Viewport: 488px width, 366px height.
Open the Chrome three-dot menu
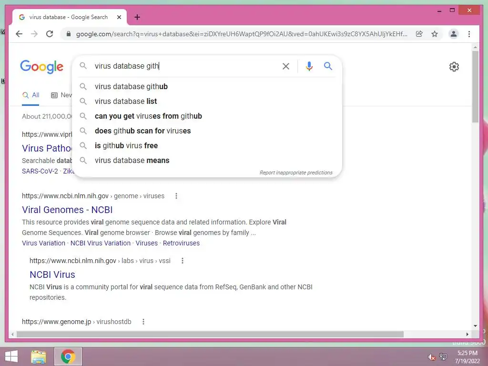coord(469,34)
